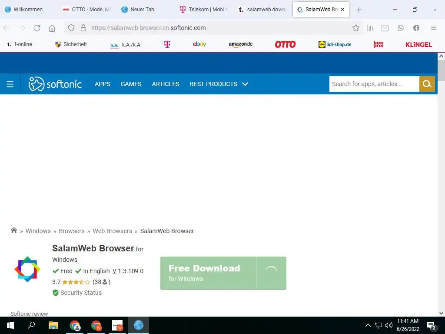Screen dimensions: 445x334
Task: Click the page vertical scrollbar thumb
Action: [x=441, y=70]
